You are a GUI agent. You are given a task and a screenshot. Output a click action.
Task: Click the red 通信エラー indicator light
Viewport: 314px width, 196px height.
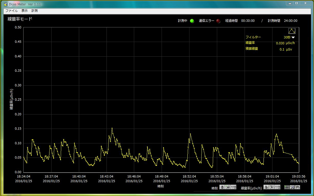tap(218, 21)
